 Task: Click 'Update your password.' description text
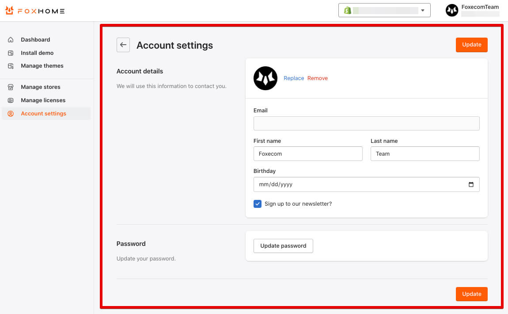point(146,259)
